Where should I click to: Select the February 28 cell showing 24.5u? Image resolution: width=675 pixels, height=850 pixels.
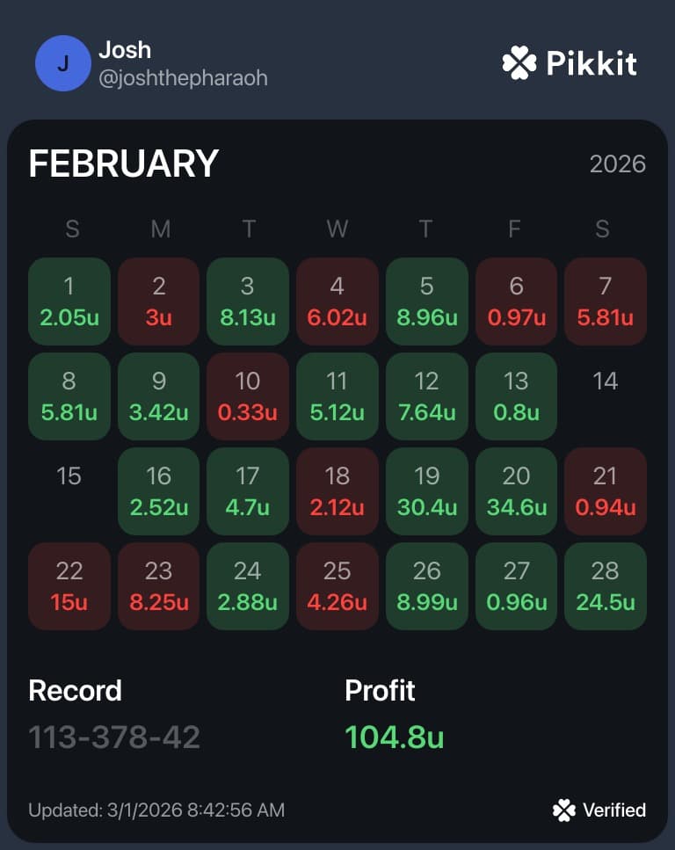(x=605, y=586)
